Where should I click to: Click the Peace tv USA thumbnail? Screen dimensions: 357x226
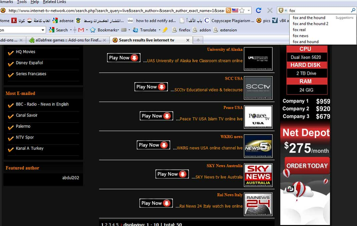258,117
